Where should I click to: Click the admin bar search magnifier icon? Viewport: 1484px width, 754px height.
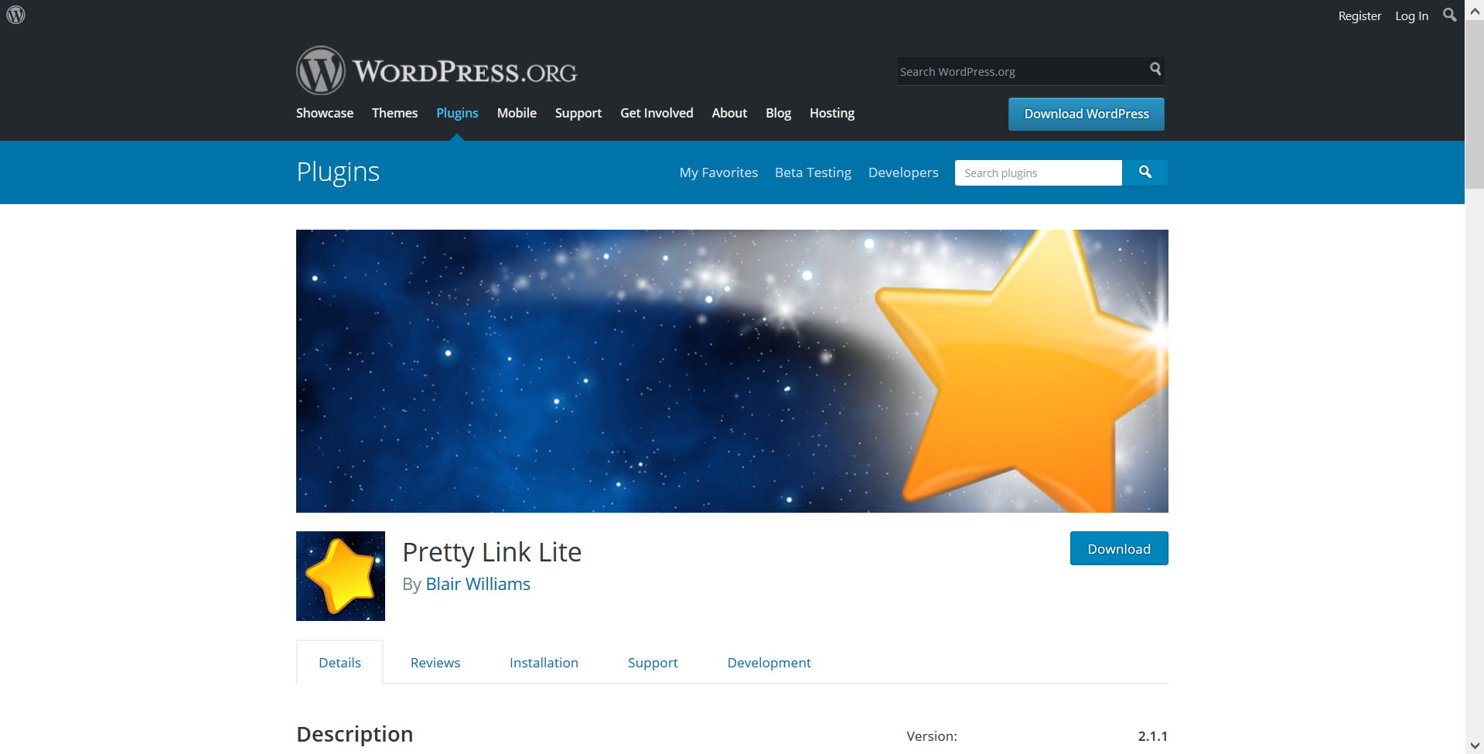(x=1450, y=15)
